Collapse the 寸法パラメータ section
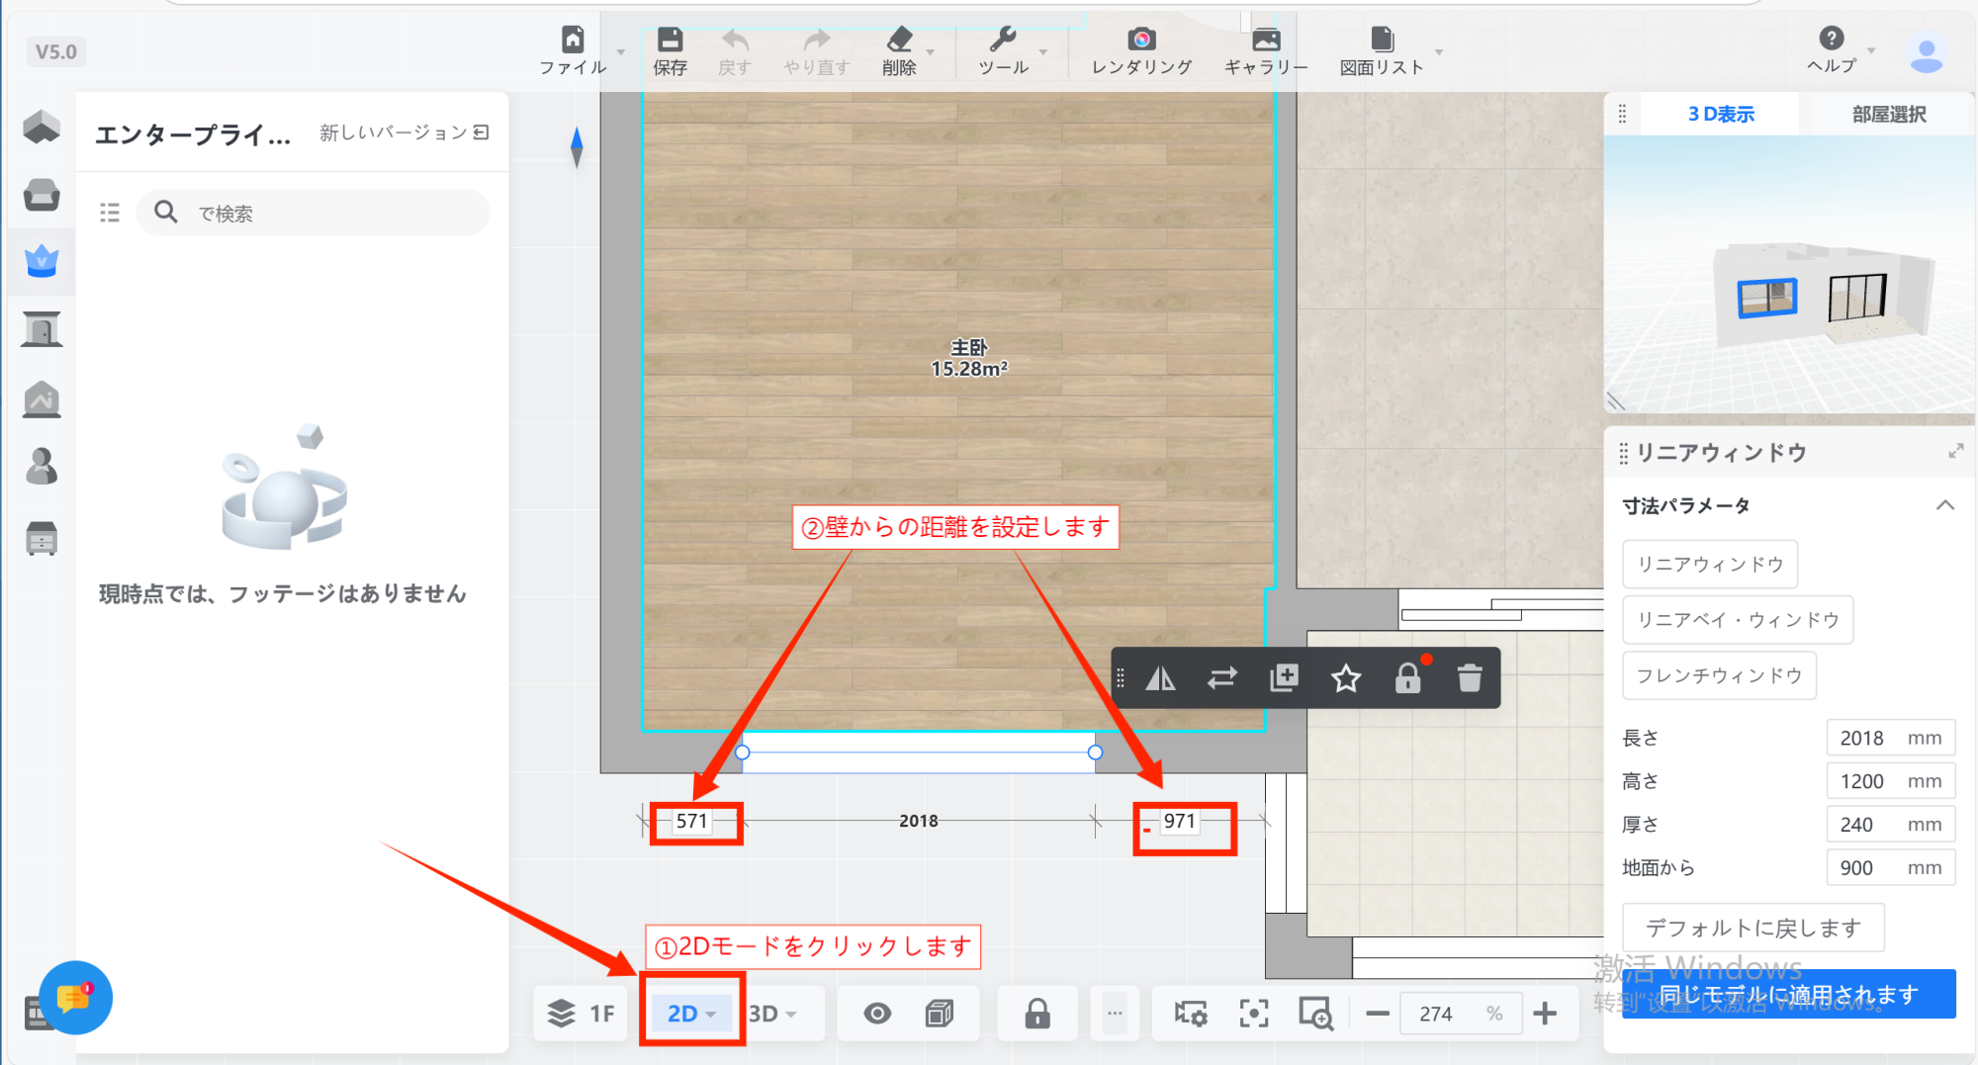Screen dimensions: 1978x1065 pos(1944,505)
